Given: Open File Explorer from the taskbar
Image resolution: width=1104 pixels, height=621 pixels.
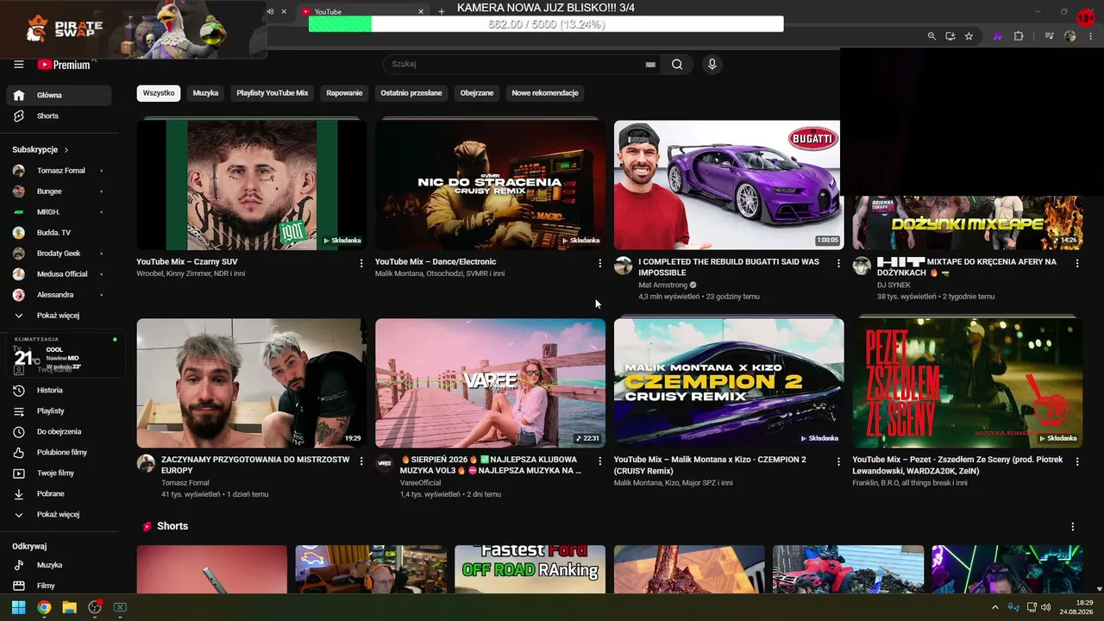Looking at the screenshot, I should pyautogui.click(x=69, y=607).
